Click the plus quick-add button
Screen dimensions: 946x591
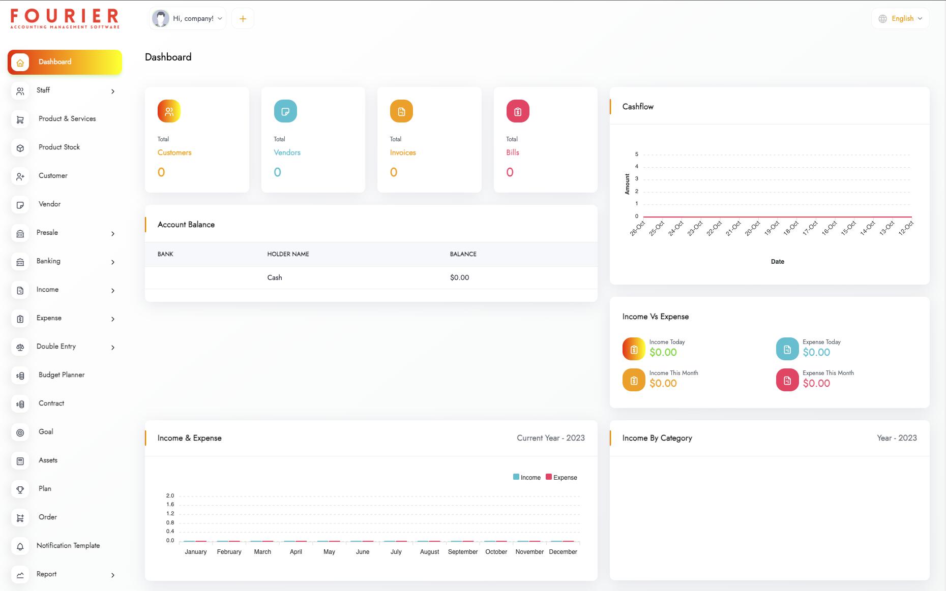tap(243, 18)
